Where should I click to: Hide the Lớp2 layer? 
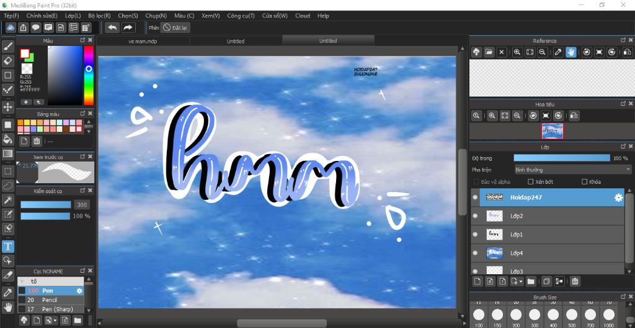pyautogui.click(x=475, y=216)
